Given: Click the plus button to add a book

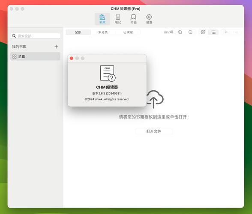Looking at the screenshot, I should 226,32.
